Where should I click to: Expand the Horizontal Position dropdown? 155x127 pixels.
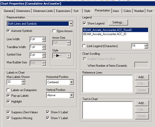click(71, 82)
